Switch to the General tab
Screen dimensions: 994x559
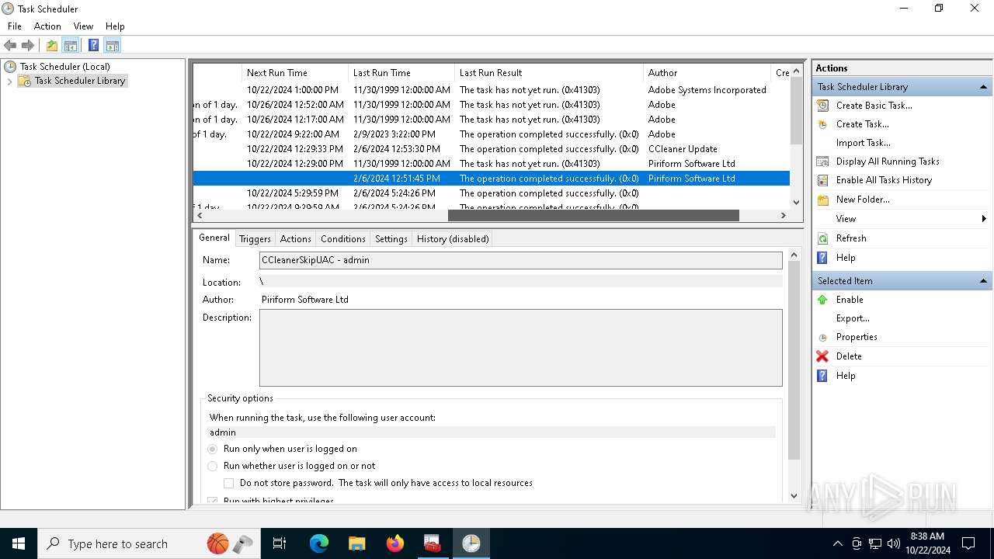pyautogui.click(x=214, y=238)
